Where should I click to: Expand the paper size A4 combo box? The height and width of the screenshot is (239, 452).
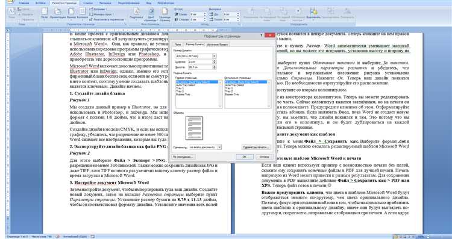click(x=214, y=56)
